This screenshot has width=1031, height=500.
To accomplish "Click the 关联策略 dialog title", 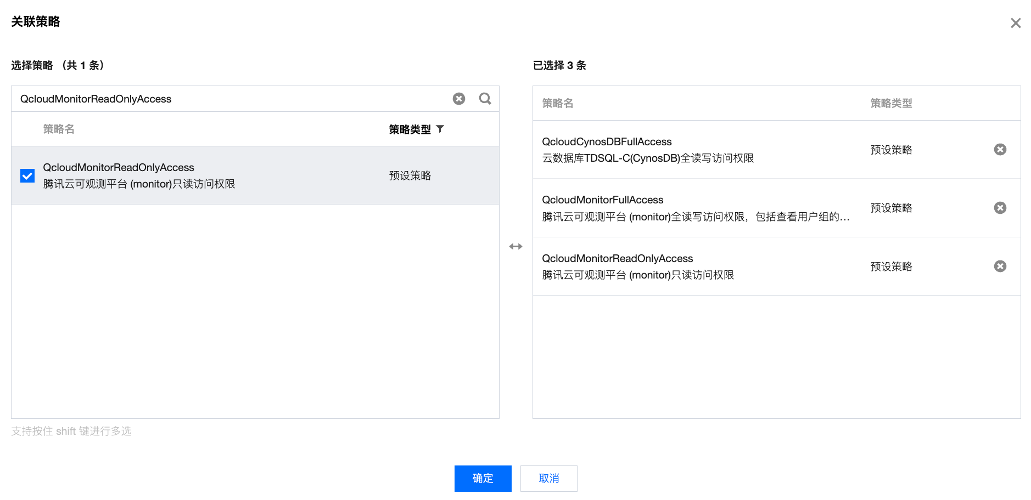I will tap(36, 21).
